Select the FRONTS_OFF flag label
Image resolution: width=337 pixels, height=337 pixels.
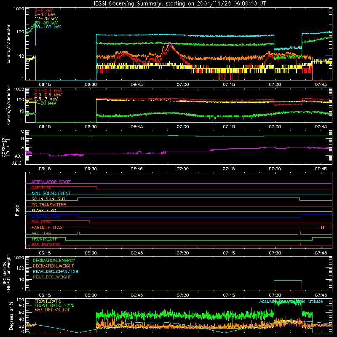coord(44,239)
